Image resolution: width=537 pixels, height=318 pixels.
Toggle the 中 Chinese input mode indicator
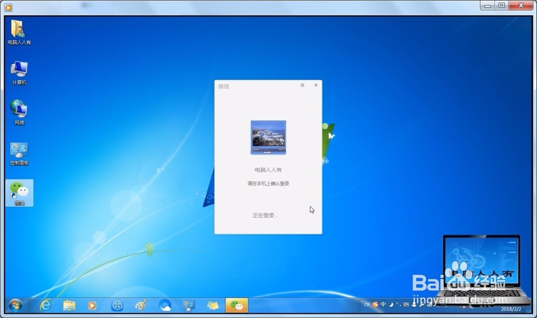coord(383,304)
